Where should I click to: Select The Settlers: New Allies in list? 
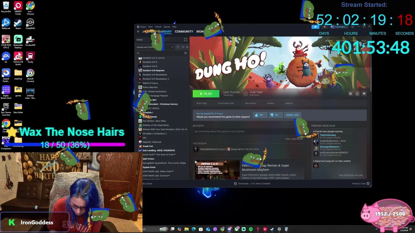[154, 121]
